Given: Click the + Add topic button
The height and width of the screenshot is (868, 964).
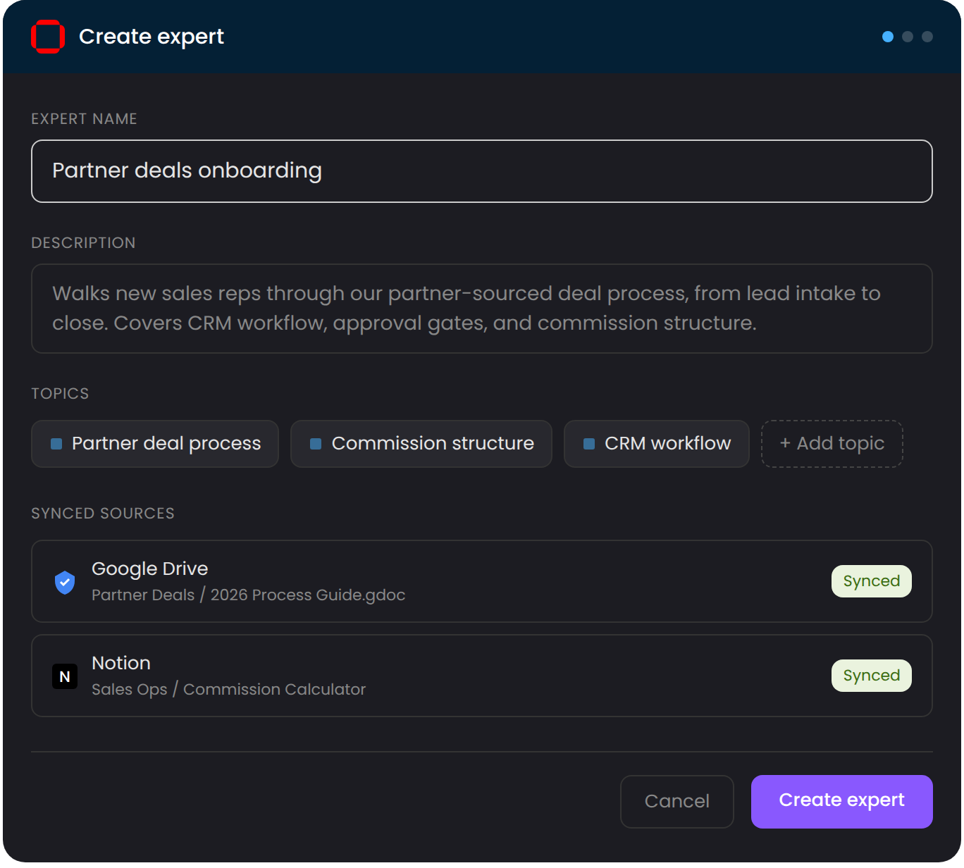Looking at the screenshot, I should point(832,443).
